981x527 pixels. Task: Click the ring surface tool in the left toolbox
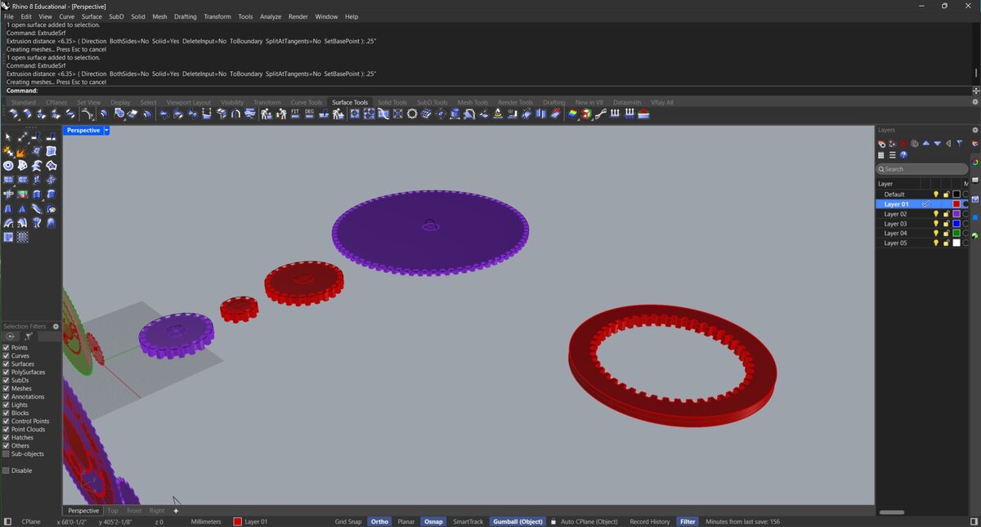(x=8, y=166)
